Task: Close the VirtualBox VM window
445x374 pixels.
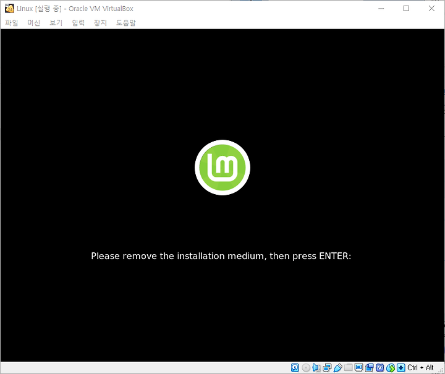Action: tap(431, 9)
